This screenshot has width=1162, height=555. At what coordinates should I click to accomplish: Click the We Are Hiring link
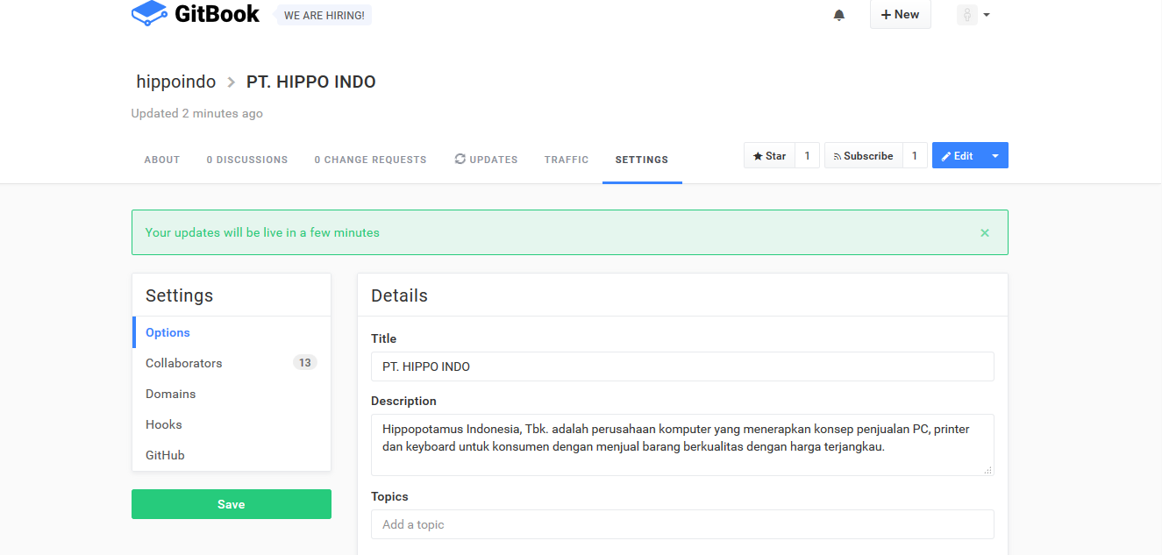click(324, 15)
